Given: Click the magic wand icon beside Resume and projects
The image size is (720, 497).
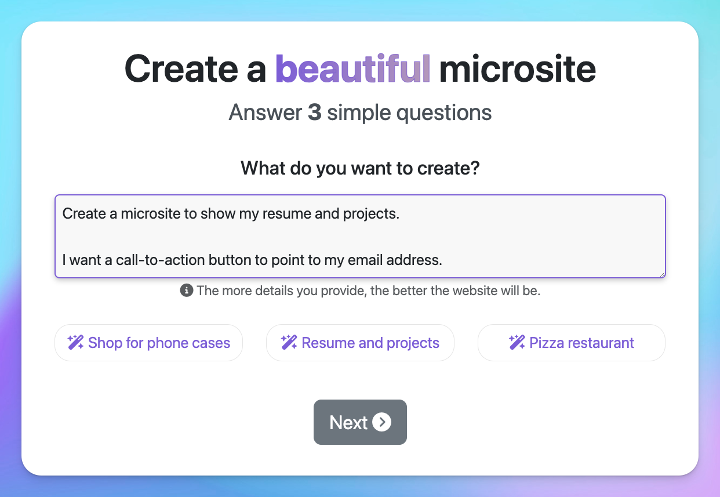Looking at the screenshot, I should coord(289,343).
